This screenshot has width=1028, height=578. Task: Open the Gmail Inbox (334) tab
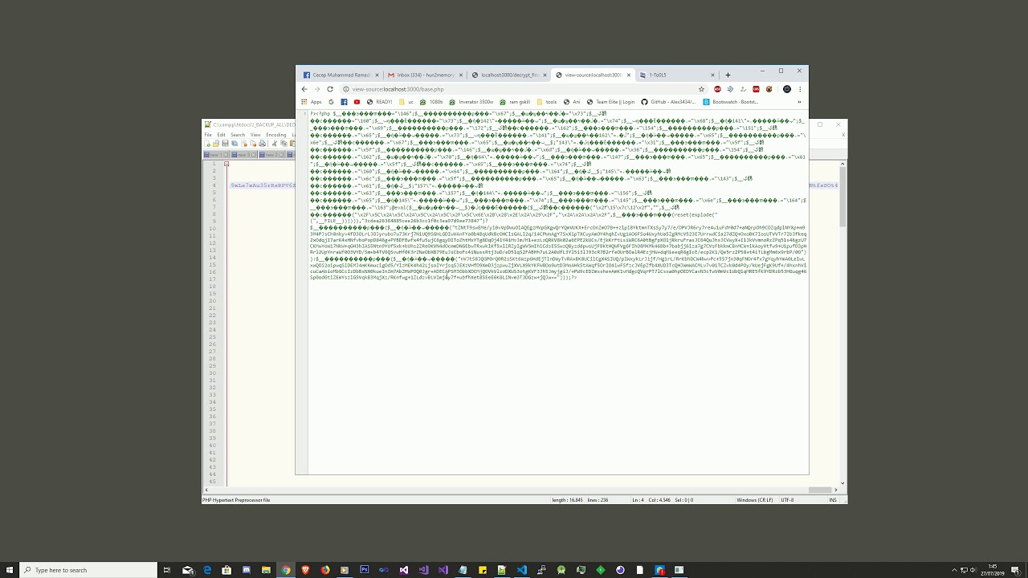pyautogui.click(x=426, y=75)
